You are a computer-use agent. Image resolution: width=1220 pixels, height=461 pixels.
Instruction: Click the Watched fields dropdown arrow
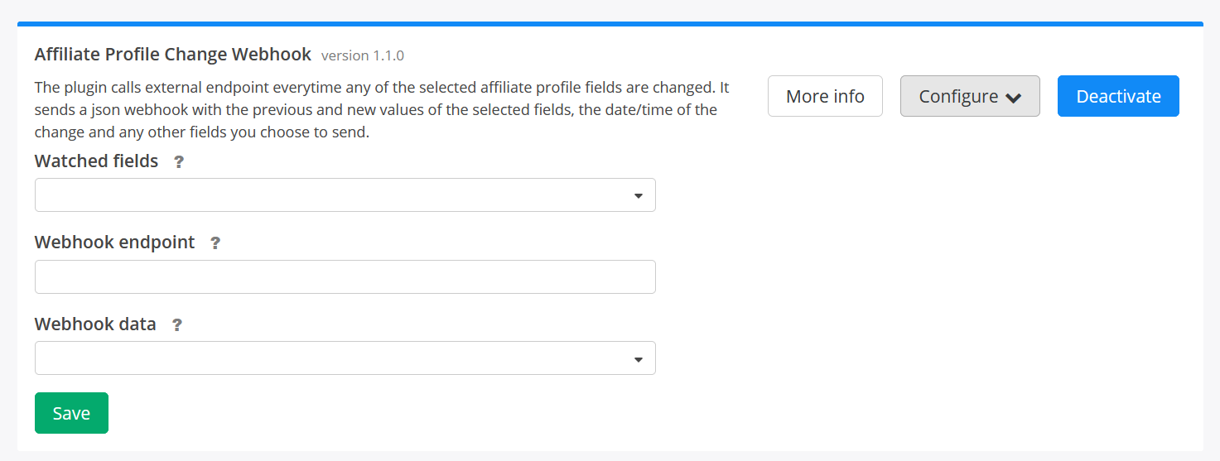coord(639,196)
